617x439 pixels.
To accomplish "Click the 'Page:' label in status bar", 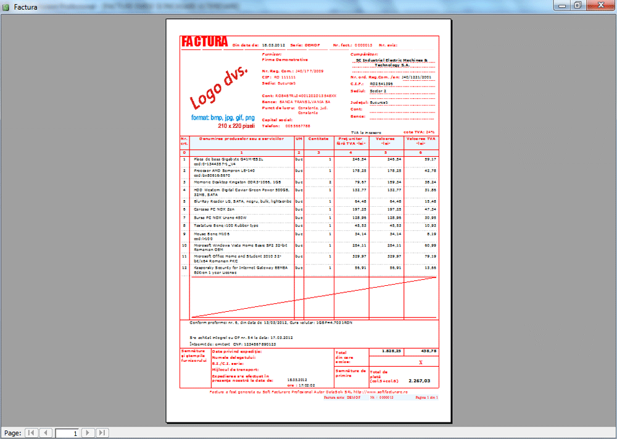I will tap(13, 433).
